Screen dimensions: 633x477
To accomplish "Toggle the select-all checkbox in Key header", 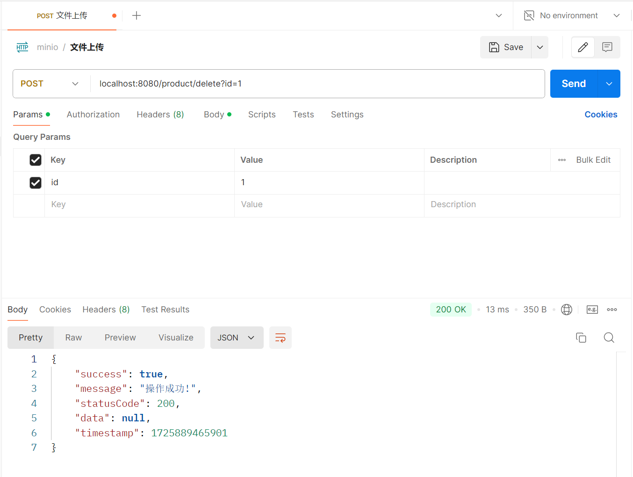I will click(36, 160).
